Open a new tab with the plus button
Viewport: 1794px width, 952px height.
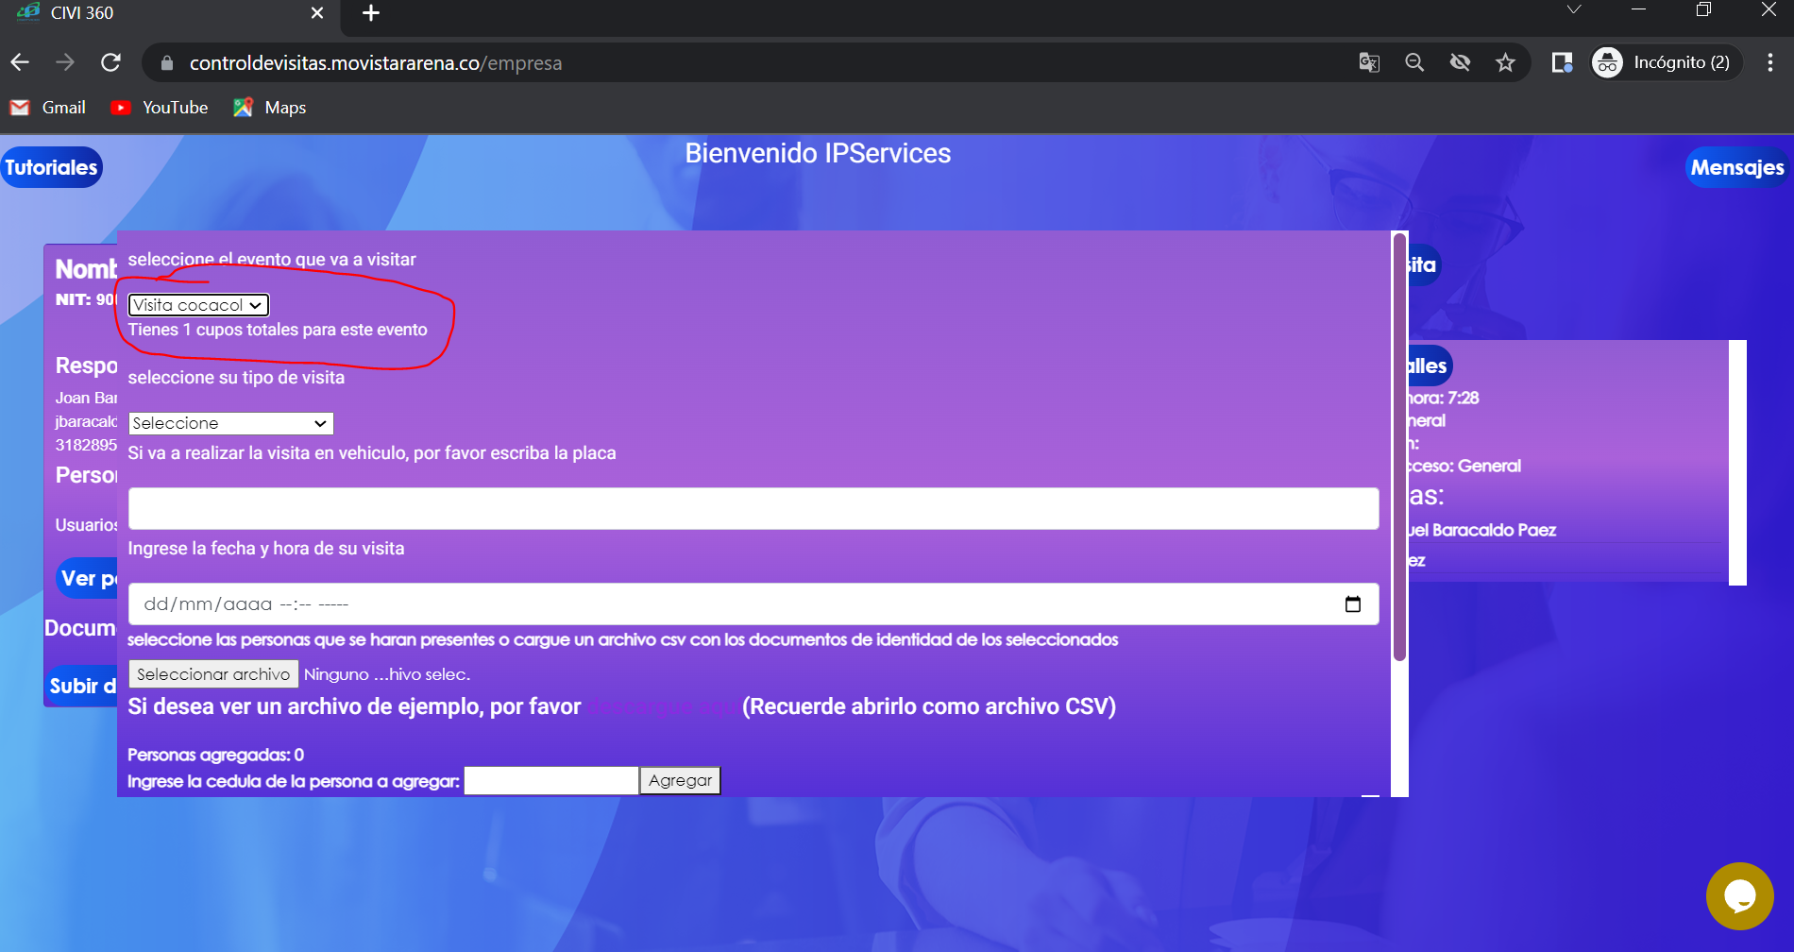tap(371, 13)
